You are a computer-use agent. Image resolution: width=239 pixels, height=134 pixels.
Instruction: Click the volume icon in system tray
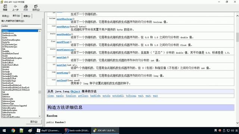[x=232, y=131]
